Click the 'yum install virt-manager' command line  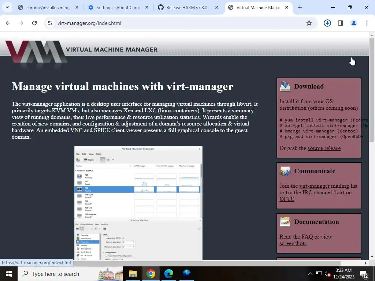click(324, 120)
